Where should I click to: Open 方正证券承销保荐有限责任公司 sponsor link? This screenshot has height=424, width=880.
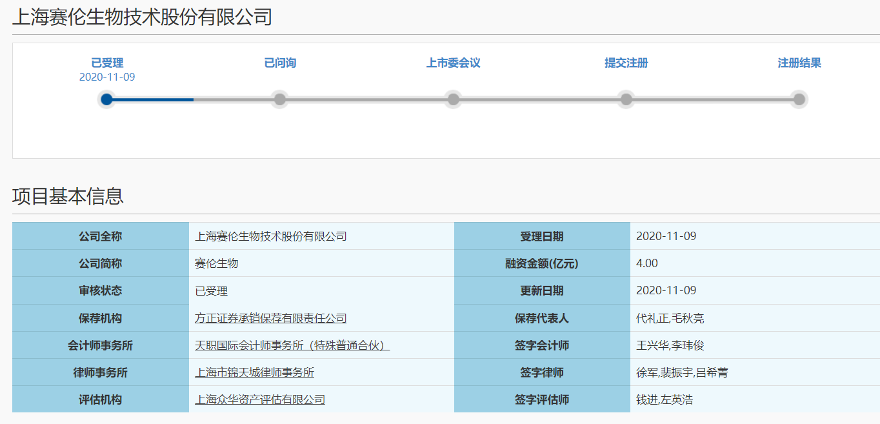tap(271, 318)
